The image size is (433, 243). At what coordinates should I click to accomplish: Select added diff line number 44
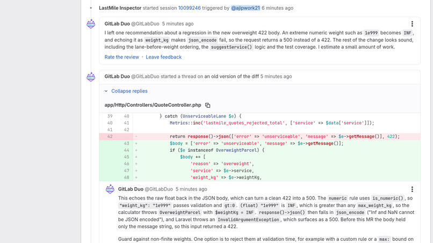point(126,150)
